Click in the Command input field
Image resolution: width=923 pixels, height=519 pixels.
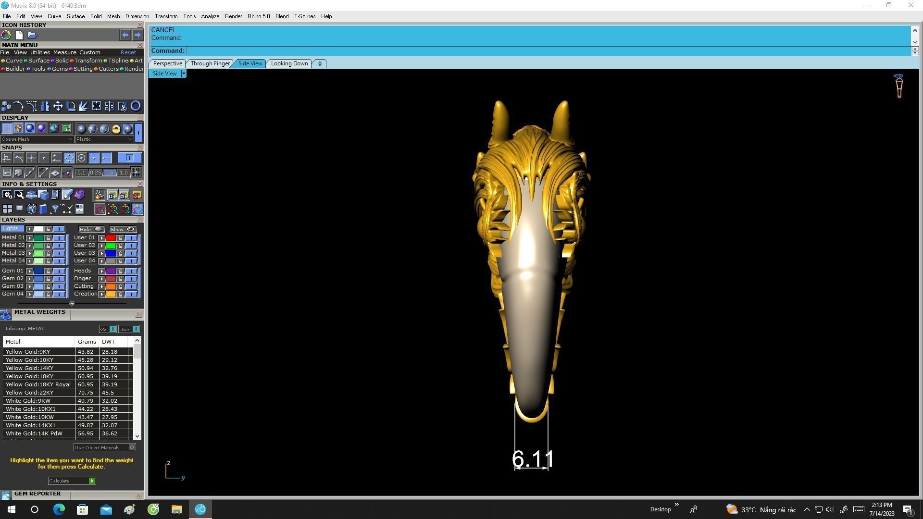549,51
